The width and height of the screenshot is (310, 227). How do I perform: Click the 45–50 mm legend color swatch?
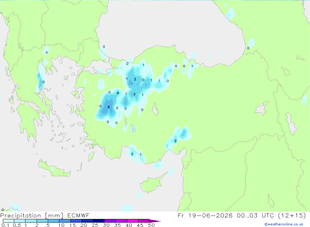click(x=144, y=221)
